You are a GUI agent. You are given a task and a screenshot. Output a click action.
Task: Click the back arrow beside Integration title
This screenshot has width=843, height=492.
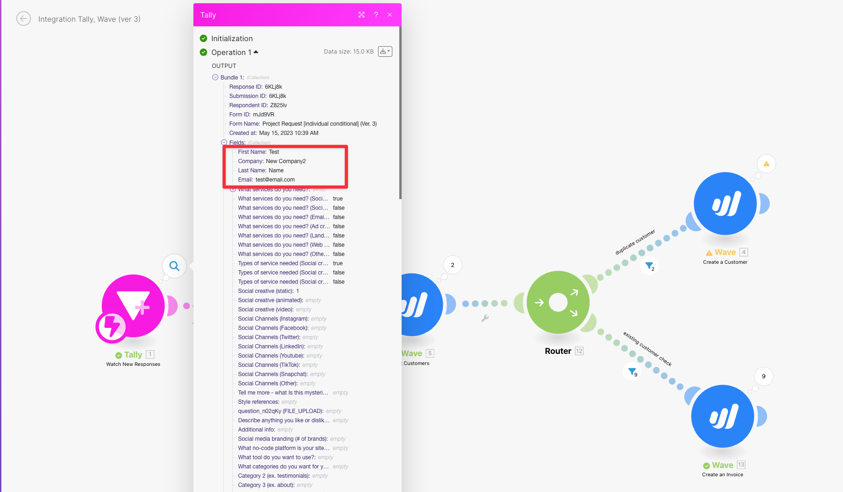coord(24,19)
